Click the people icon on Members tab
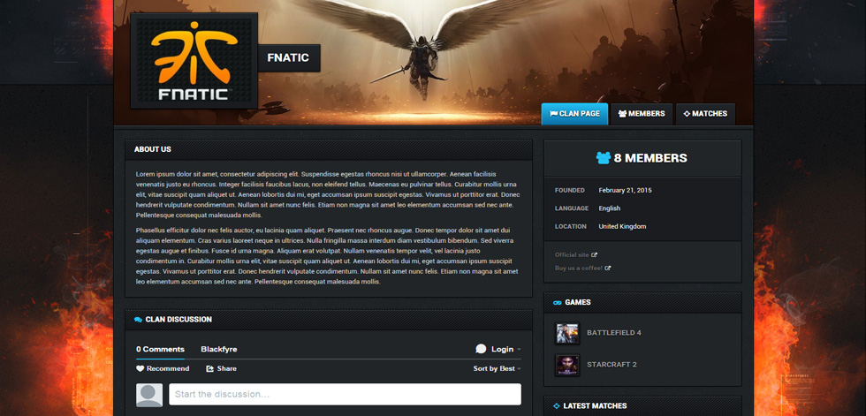This screenshot has width=866, height=416. [622, 114]
